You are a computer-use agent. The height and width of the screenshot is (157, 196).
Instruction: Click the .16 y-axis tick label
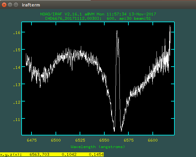pos(17,32)
